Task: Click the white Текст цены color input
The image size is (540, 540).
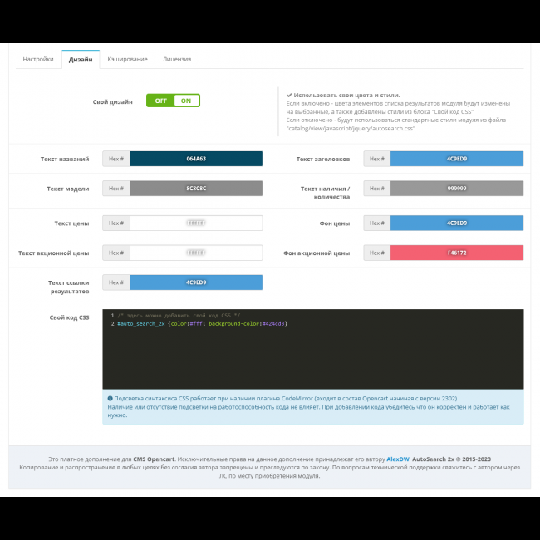Action: (x=196, y=223)
